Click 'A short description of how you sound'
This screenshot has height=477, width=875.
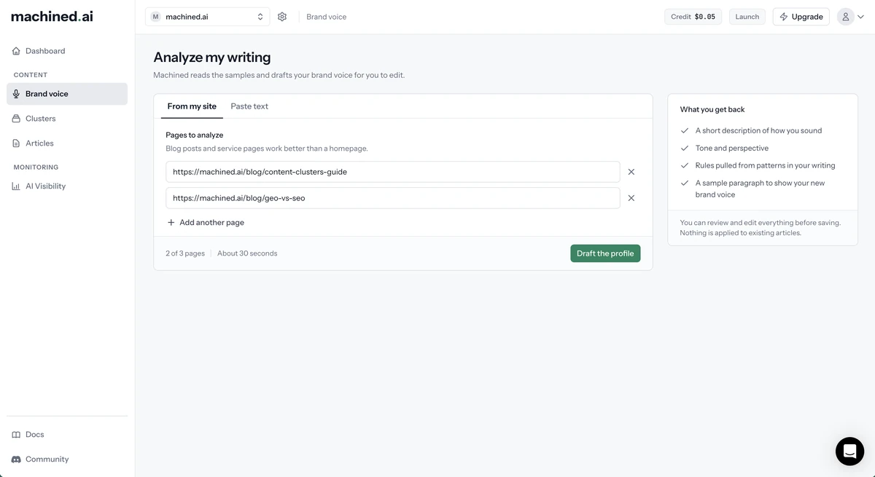[x=758, y=130]
